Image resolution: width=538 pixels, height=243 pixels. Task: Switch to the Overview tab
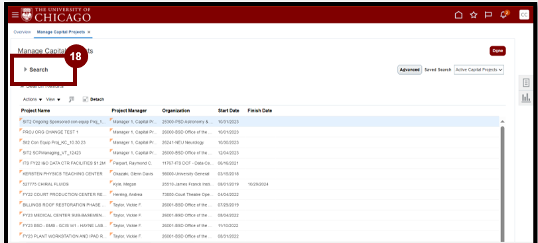tap(22, 32)
